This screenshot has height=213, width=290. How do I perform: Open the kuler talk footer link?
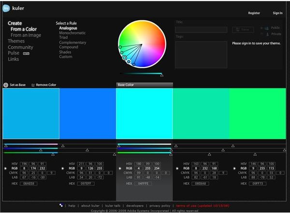113,206
